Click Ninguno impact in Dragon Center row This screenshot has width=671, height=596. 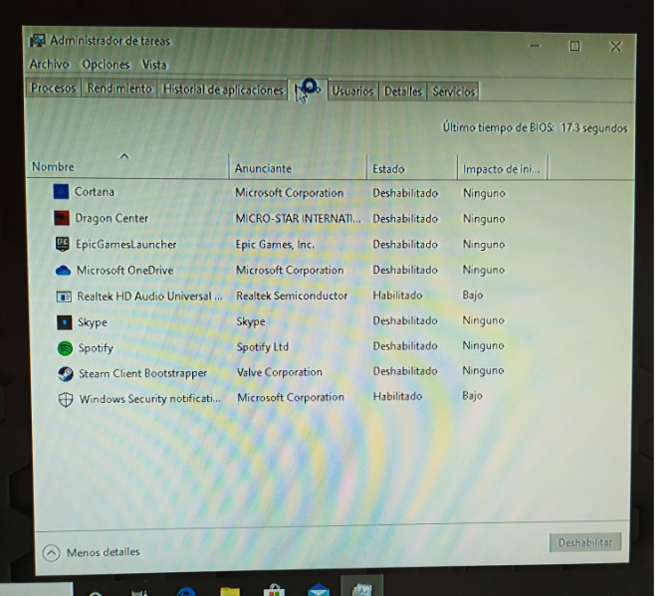tap(484, 219)
